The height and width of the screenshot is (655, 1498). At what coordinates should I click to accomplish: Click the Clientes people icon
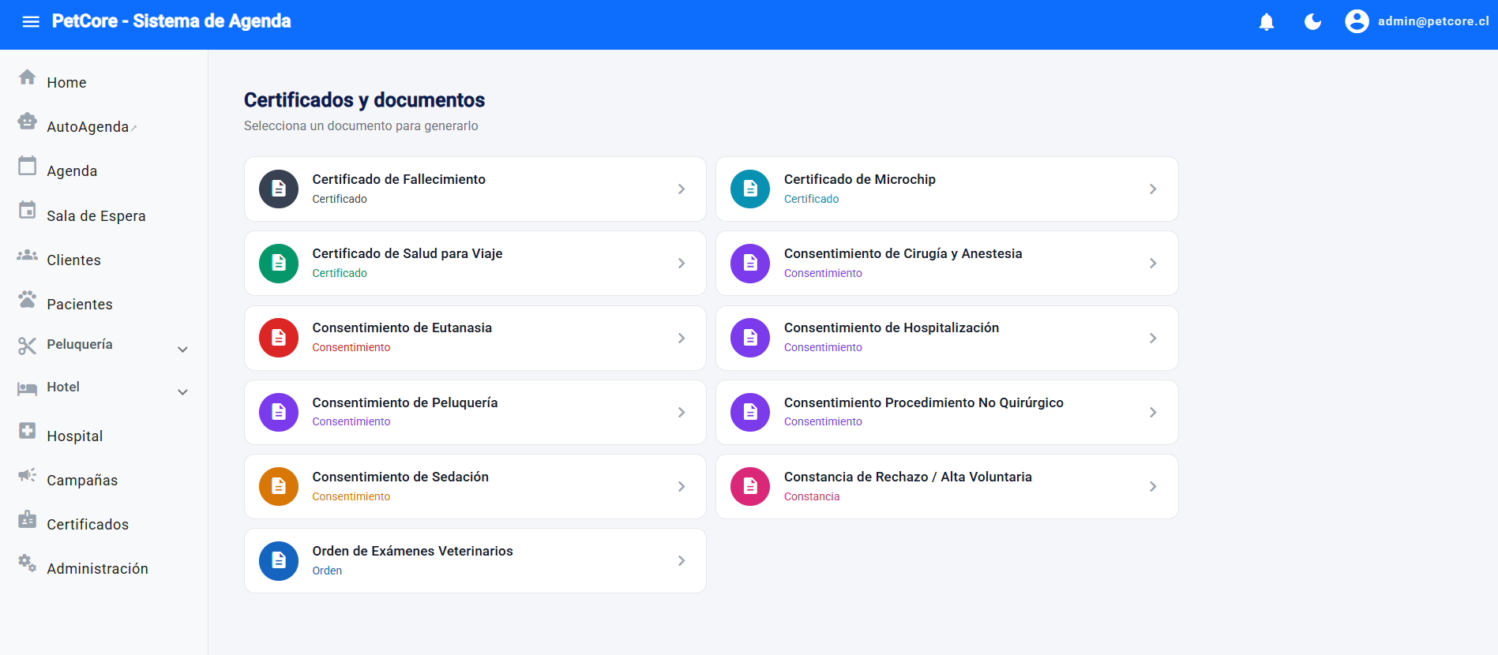(x=28, y=255)
